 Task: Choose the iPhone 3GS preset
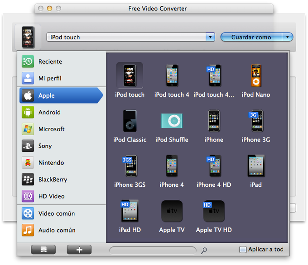tap(130, 166)
